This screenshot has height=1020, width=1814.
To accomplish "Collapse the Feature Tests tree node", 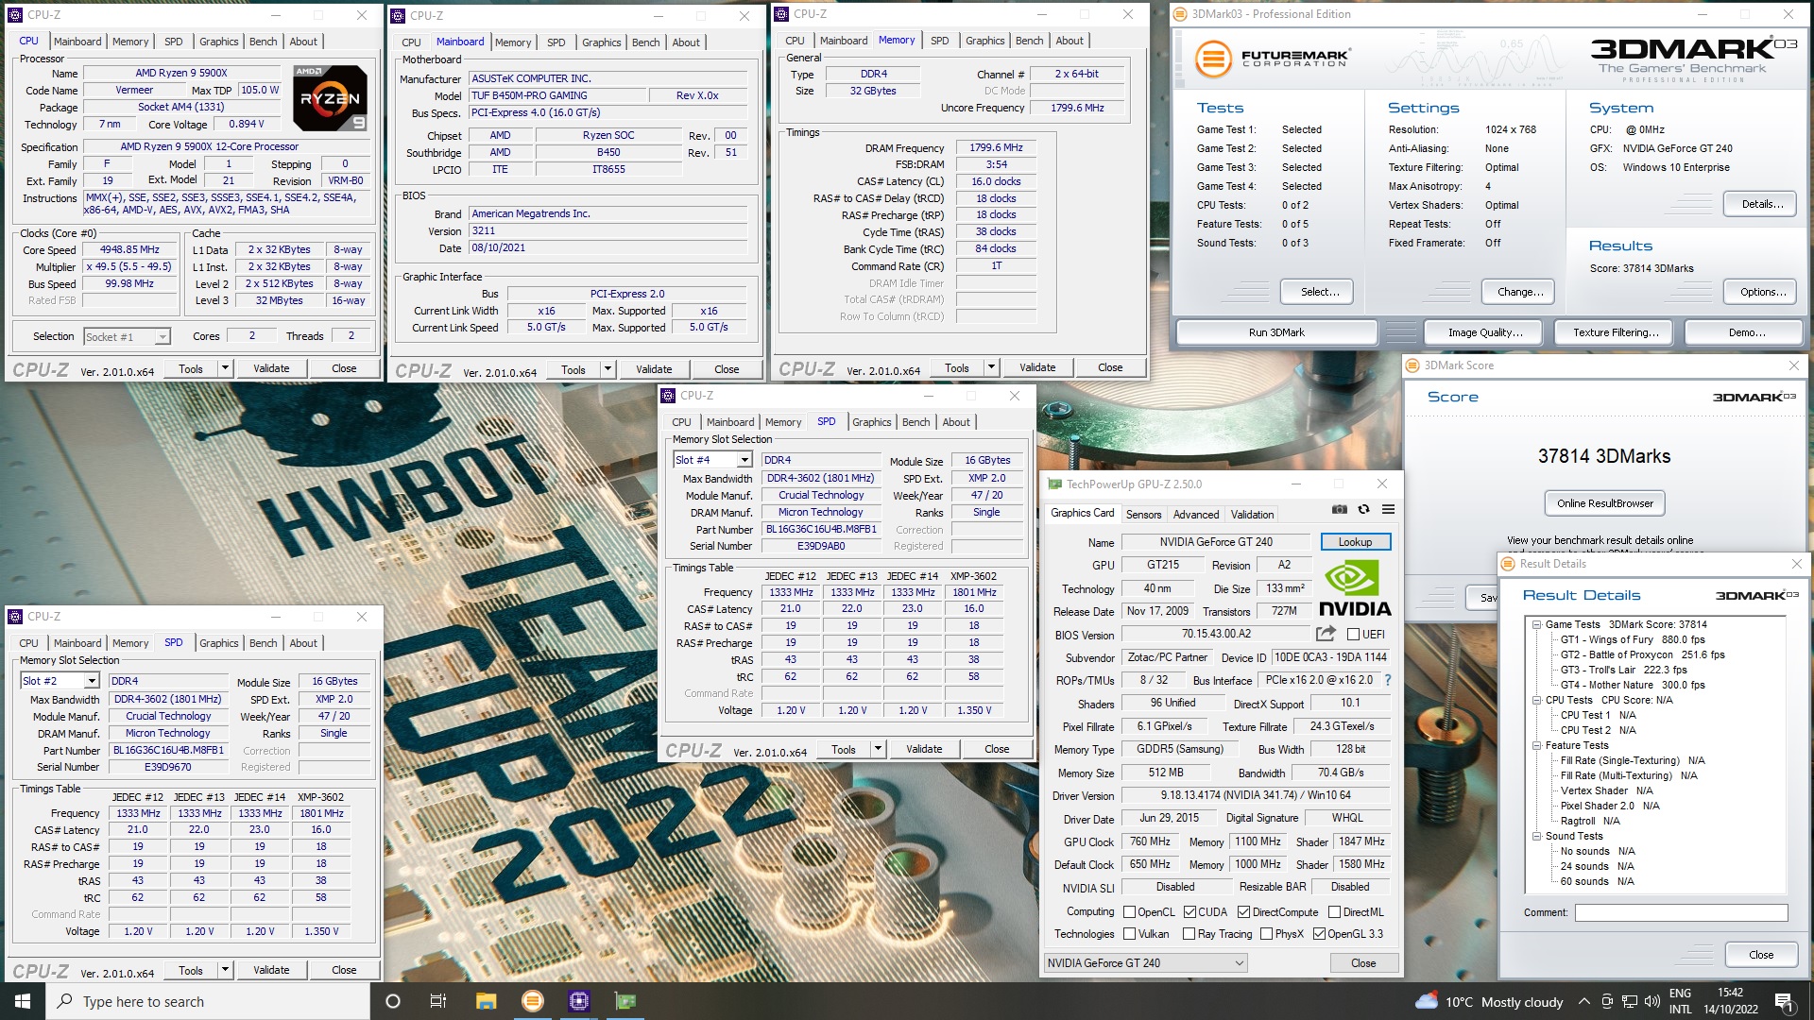I will 1536,745.
